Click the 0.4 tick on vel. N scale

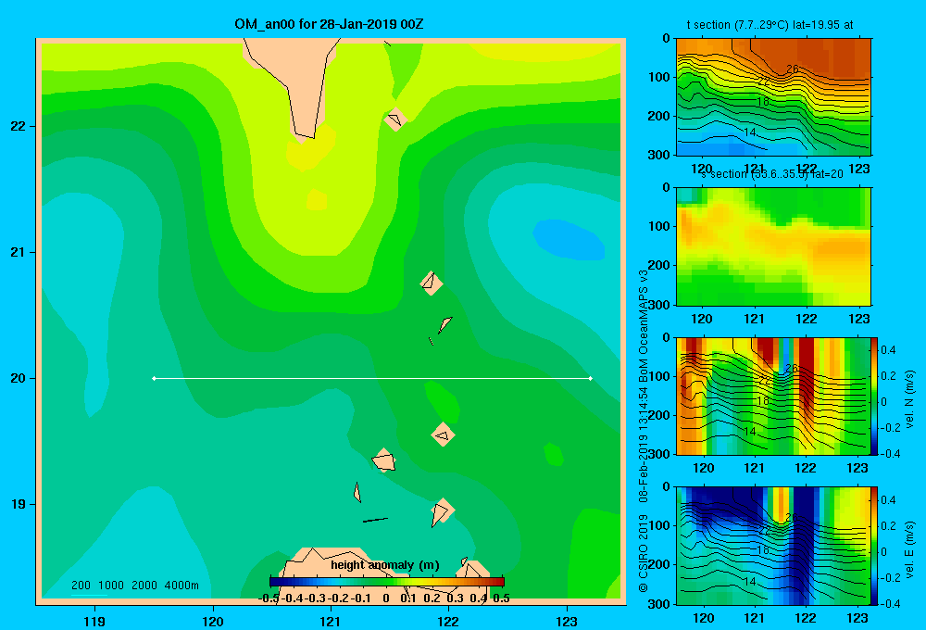(x=888, y=350)
